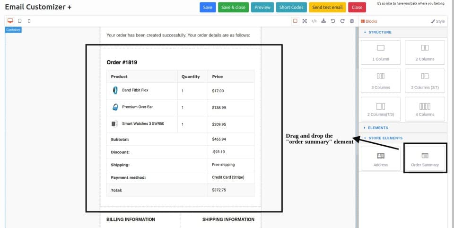Image resolution: width=454 pixels, height=228 pixels.
Task: Toggle component outline view icon
Action: (x=295, y=21)
